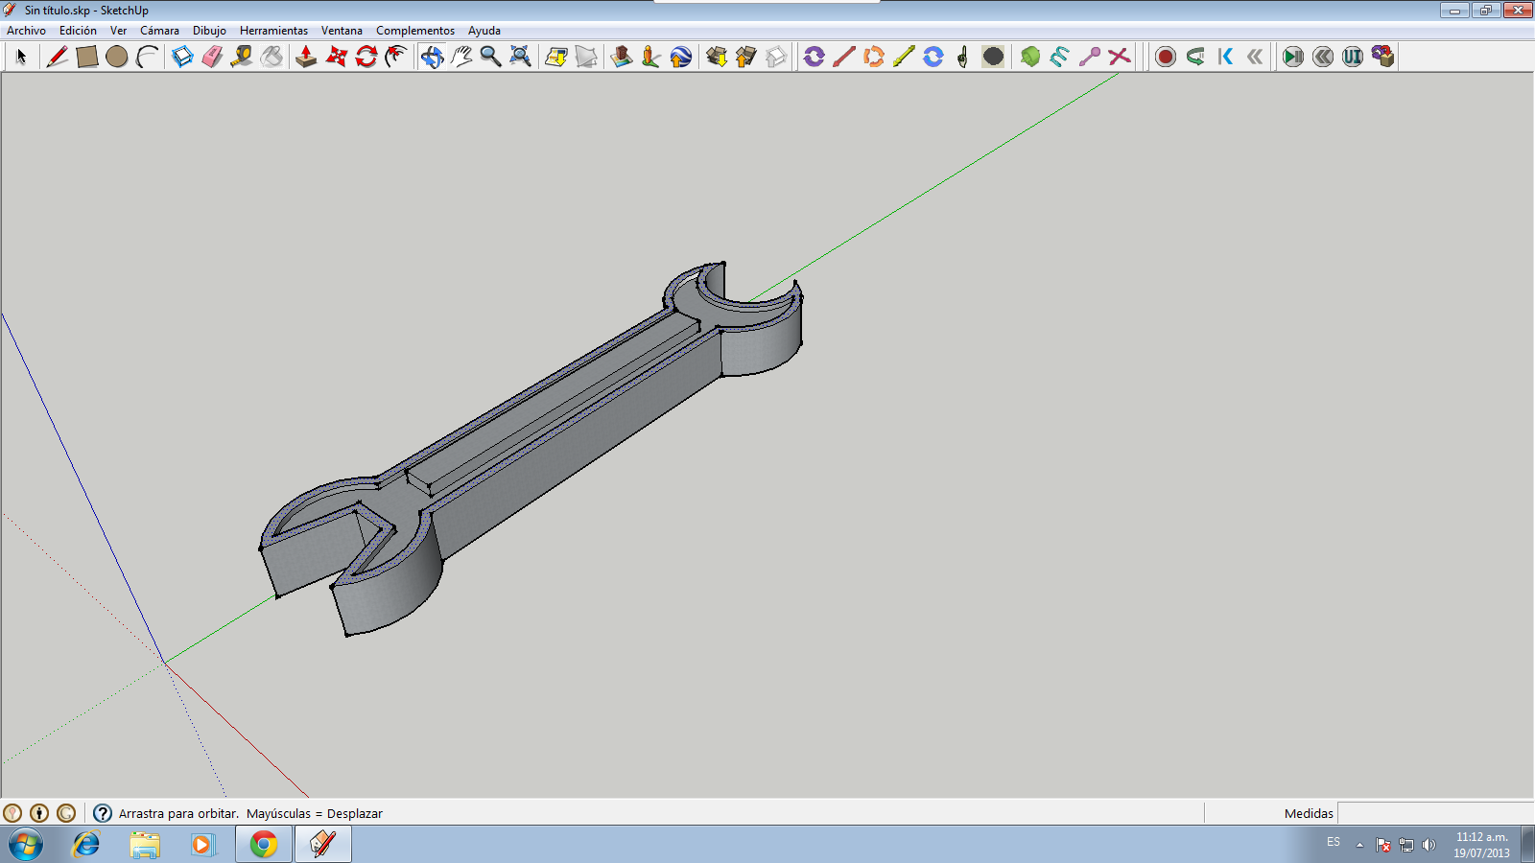Click the green solid shape plugin icon
Image resolution: width=1535 pixels, height=863 pixels.
1030,57
